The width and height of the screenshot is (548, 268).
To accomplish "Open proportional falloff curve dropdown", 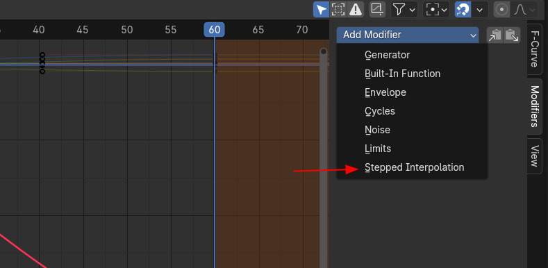I will point(524,10).
